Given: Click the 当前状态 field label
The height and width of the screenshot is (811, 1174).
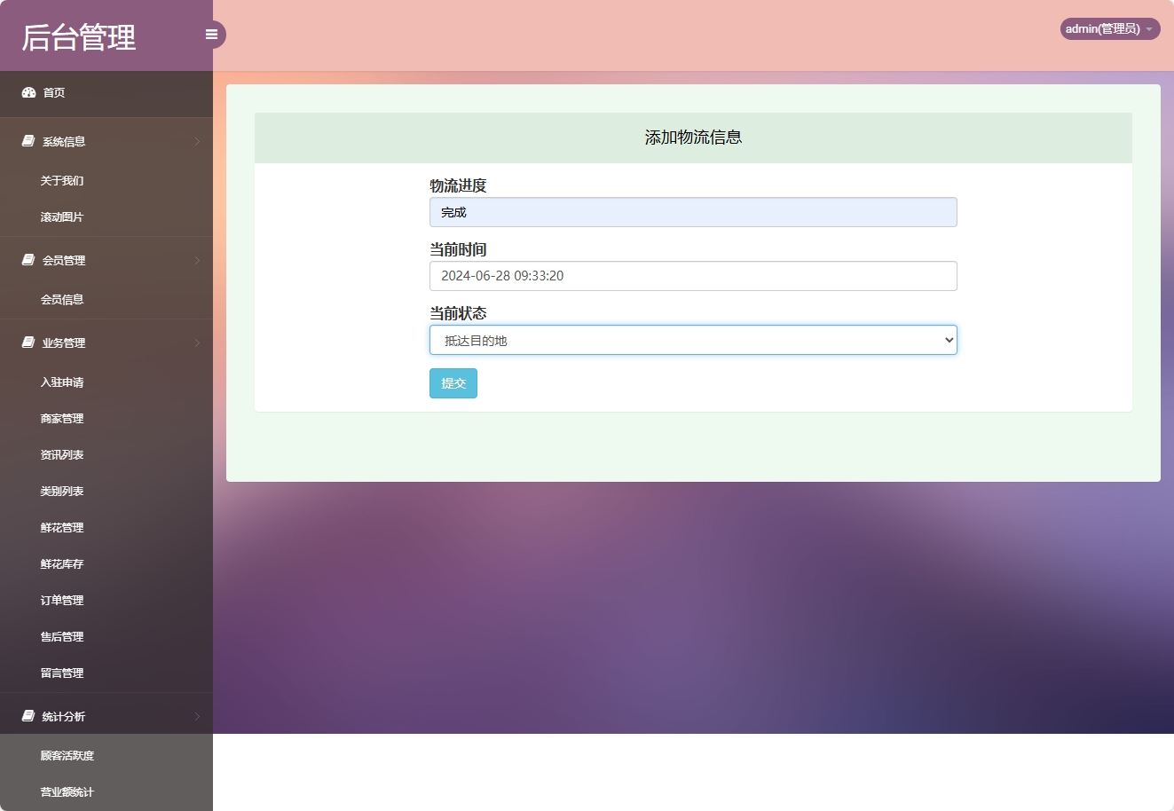Looking at the screenshot, I should pos(458,313).
